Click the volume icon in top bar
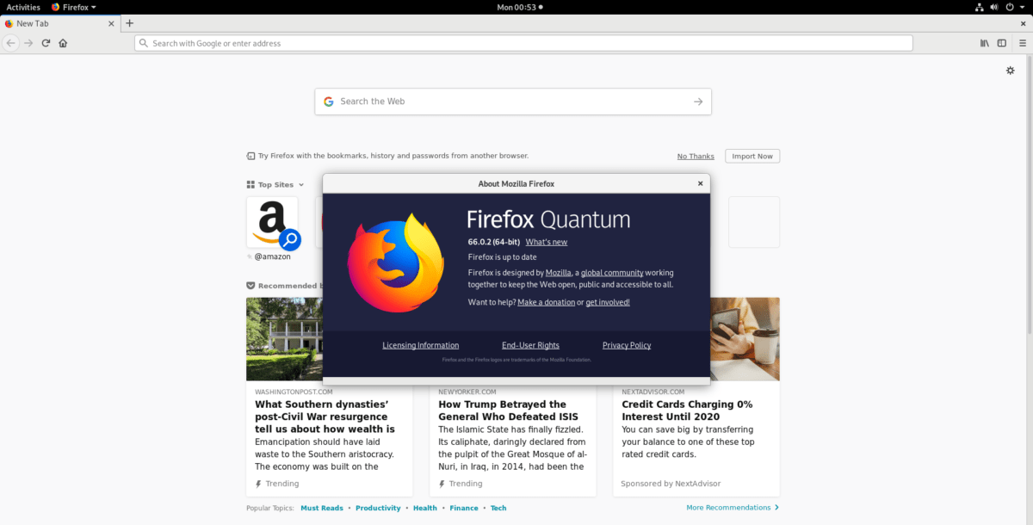 [x=994, y=7]
